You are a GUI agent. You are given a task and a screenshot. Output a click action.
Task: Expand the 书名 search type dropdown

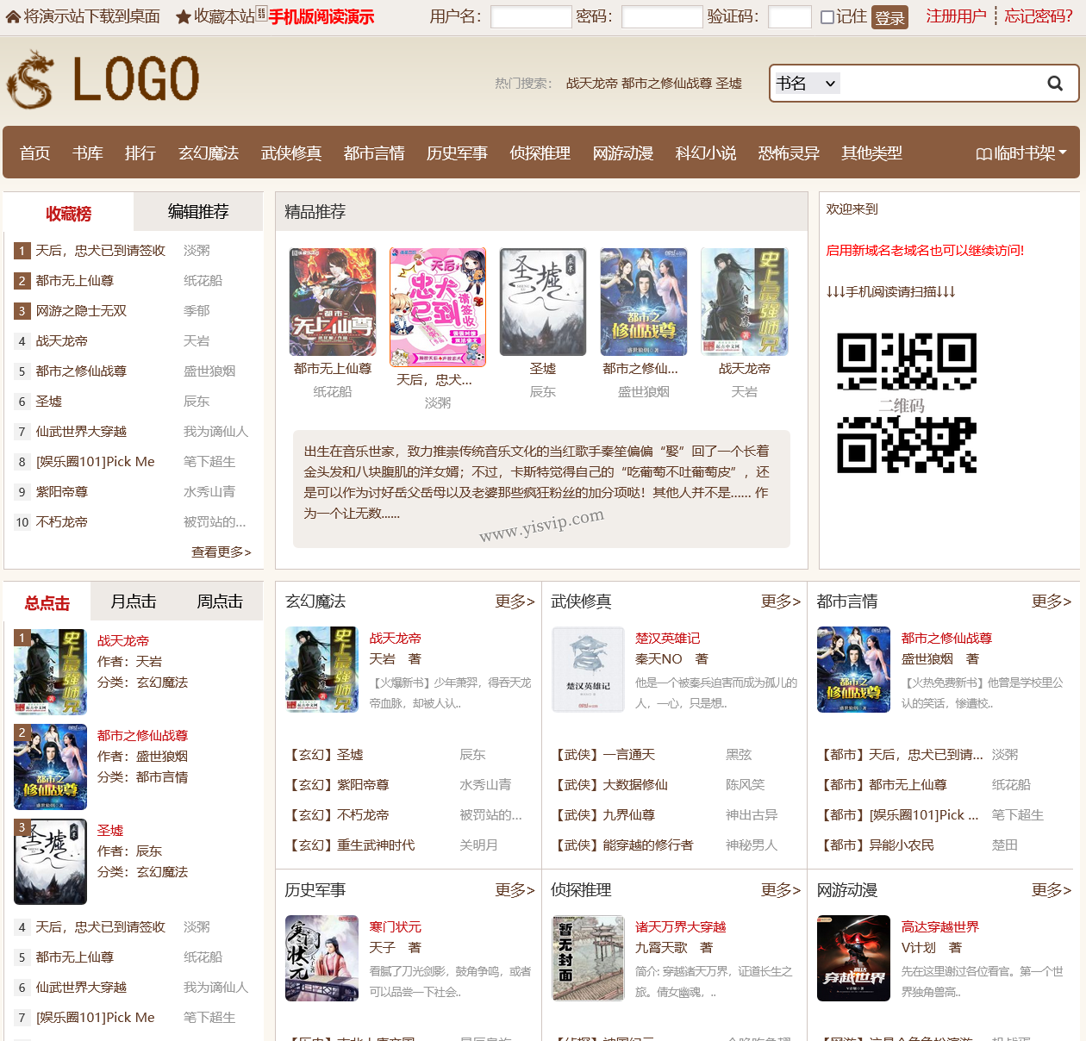point(806,84)
